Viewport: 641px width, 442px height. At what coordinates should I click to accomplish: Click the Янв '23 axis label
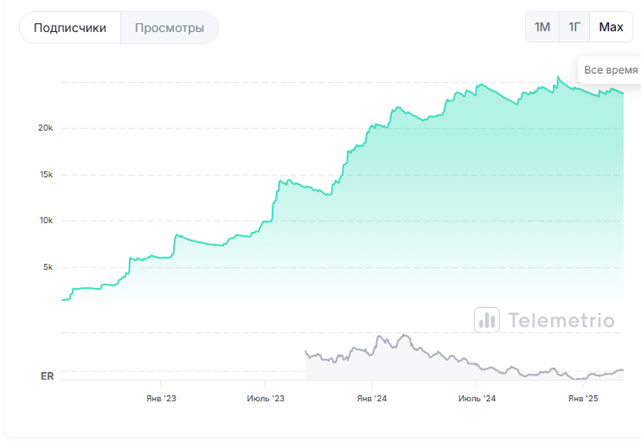[161, 399]
